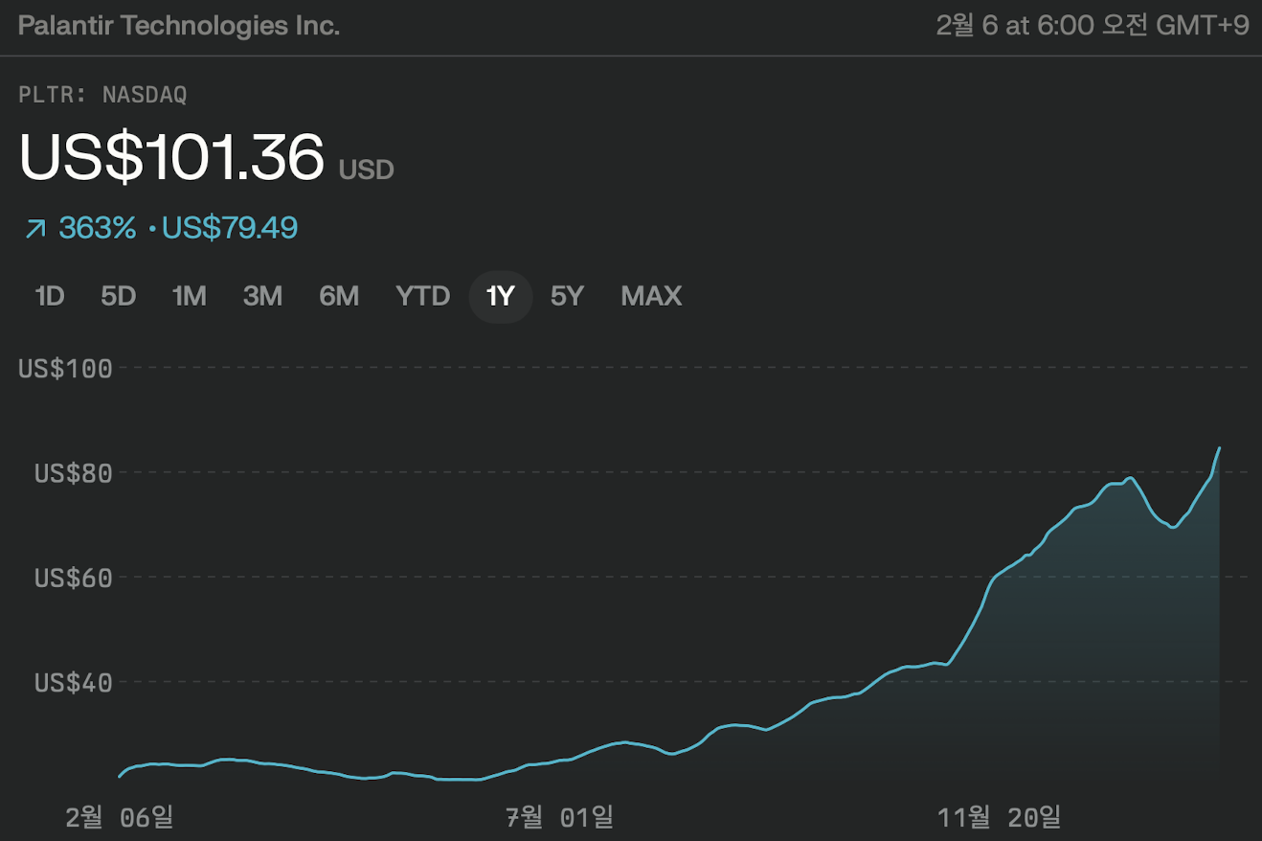Click the 2월 06일 start date label
Image resolution: width=1262 pixels, height=841 pixels.
120,817
